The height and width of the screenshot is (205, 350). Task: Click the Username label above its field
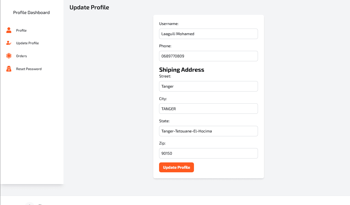tap(169, 24)
